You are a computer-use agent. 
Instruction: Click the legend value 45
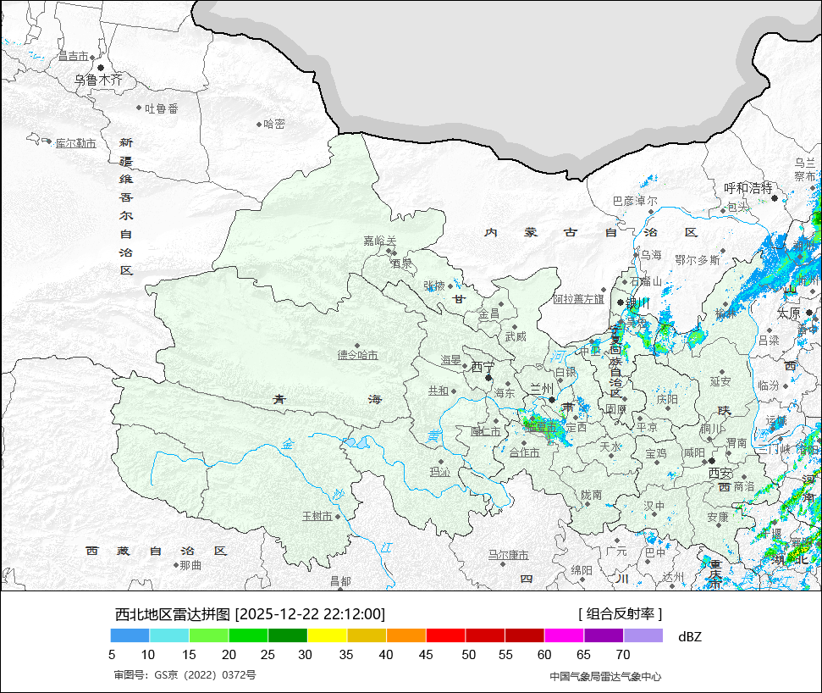[426, 655]
